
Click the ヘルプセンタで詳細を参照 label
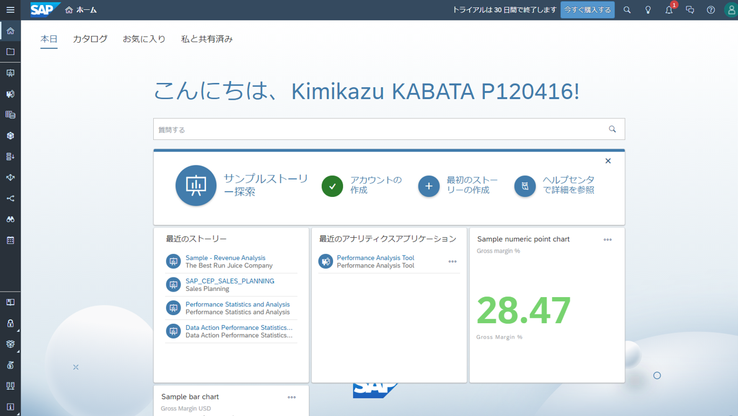569,184
